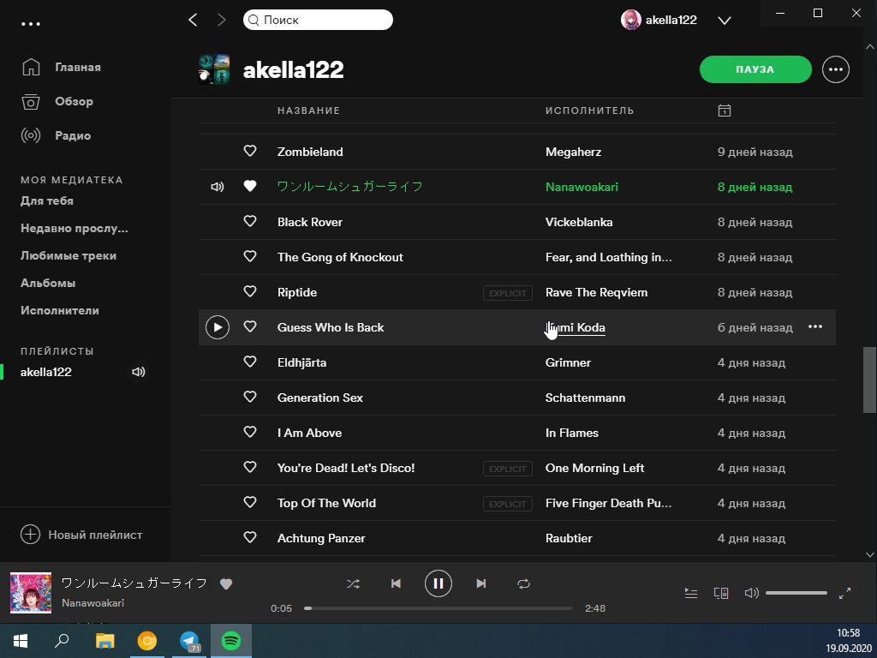877x658 pixels.
Task: Adjust the volume slider
Action: click(x=796, y=593)
